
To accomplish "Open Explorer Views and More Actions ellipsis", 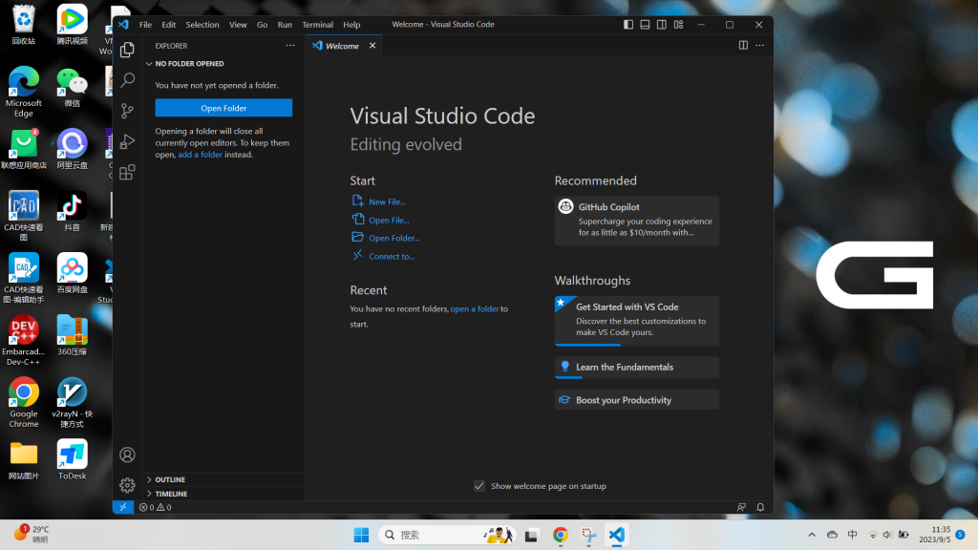I will pos(290,46).
